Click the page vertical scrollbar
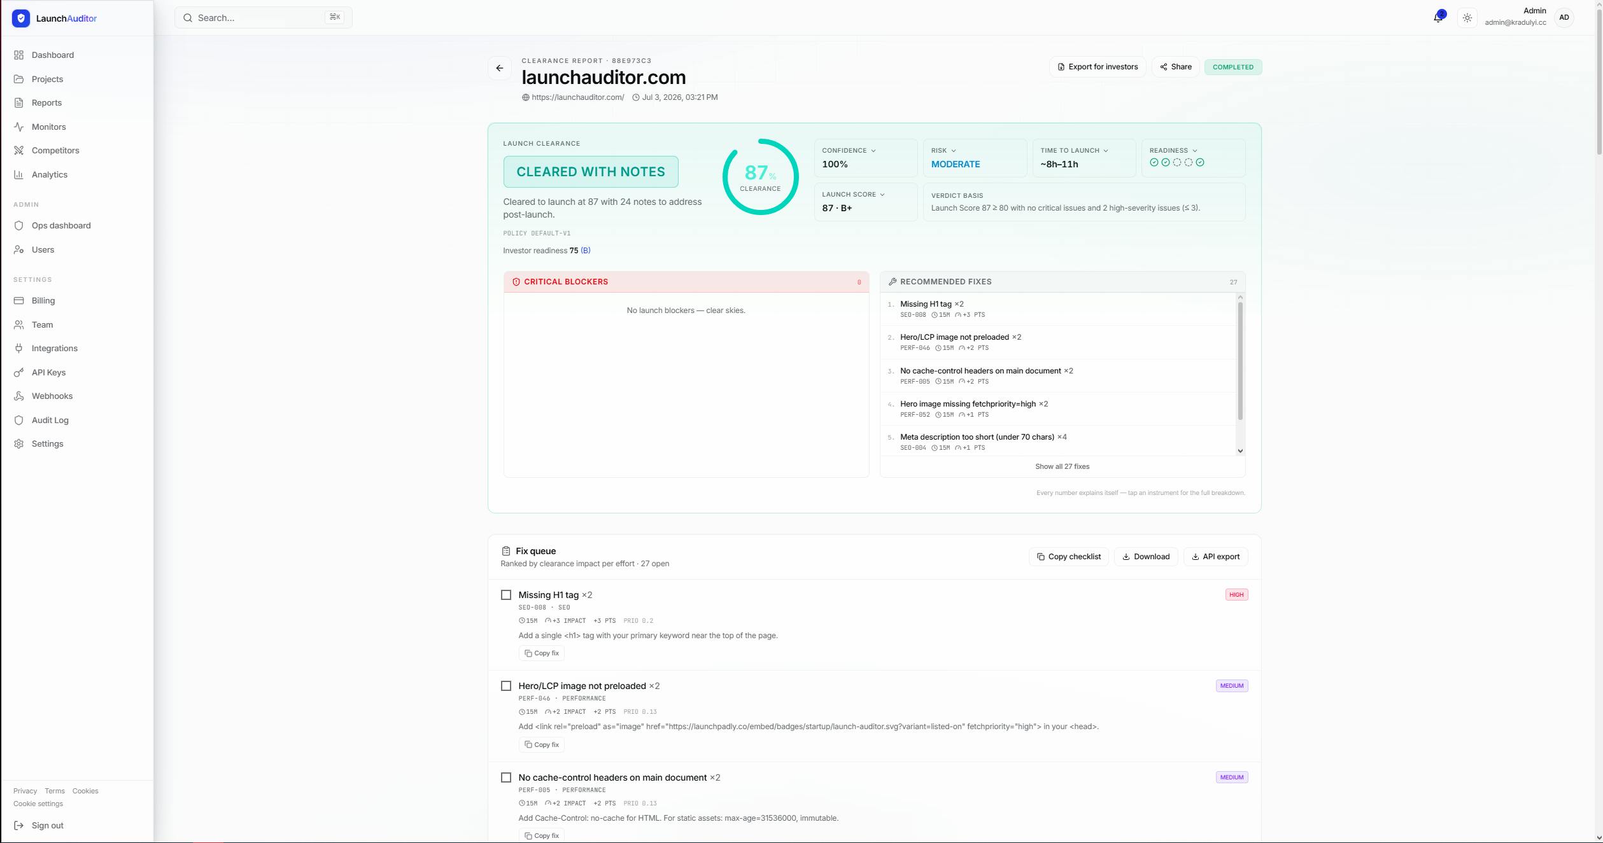Viewport: 1603px width, 843px height. [1599, 81]
